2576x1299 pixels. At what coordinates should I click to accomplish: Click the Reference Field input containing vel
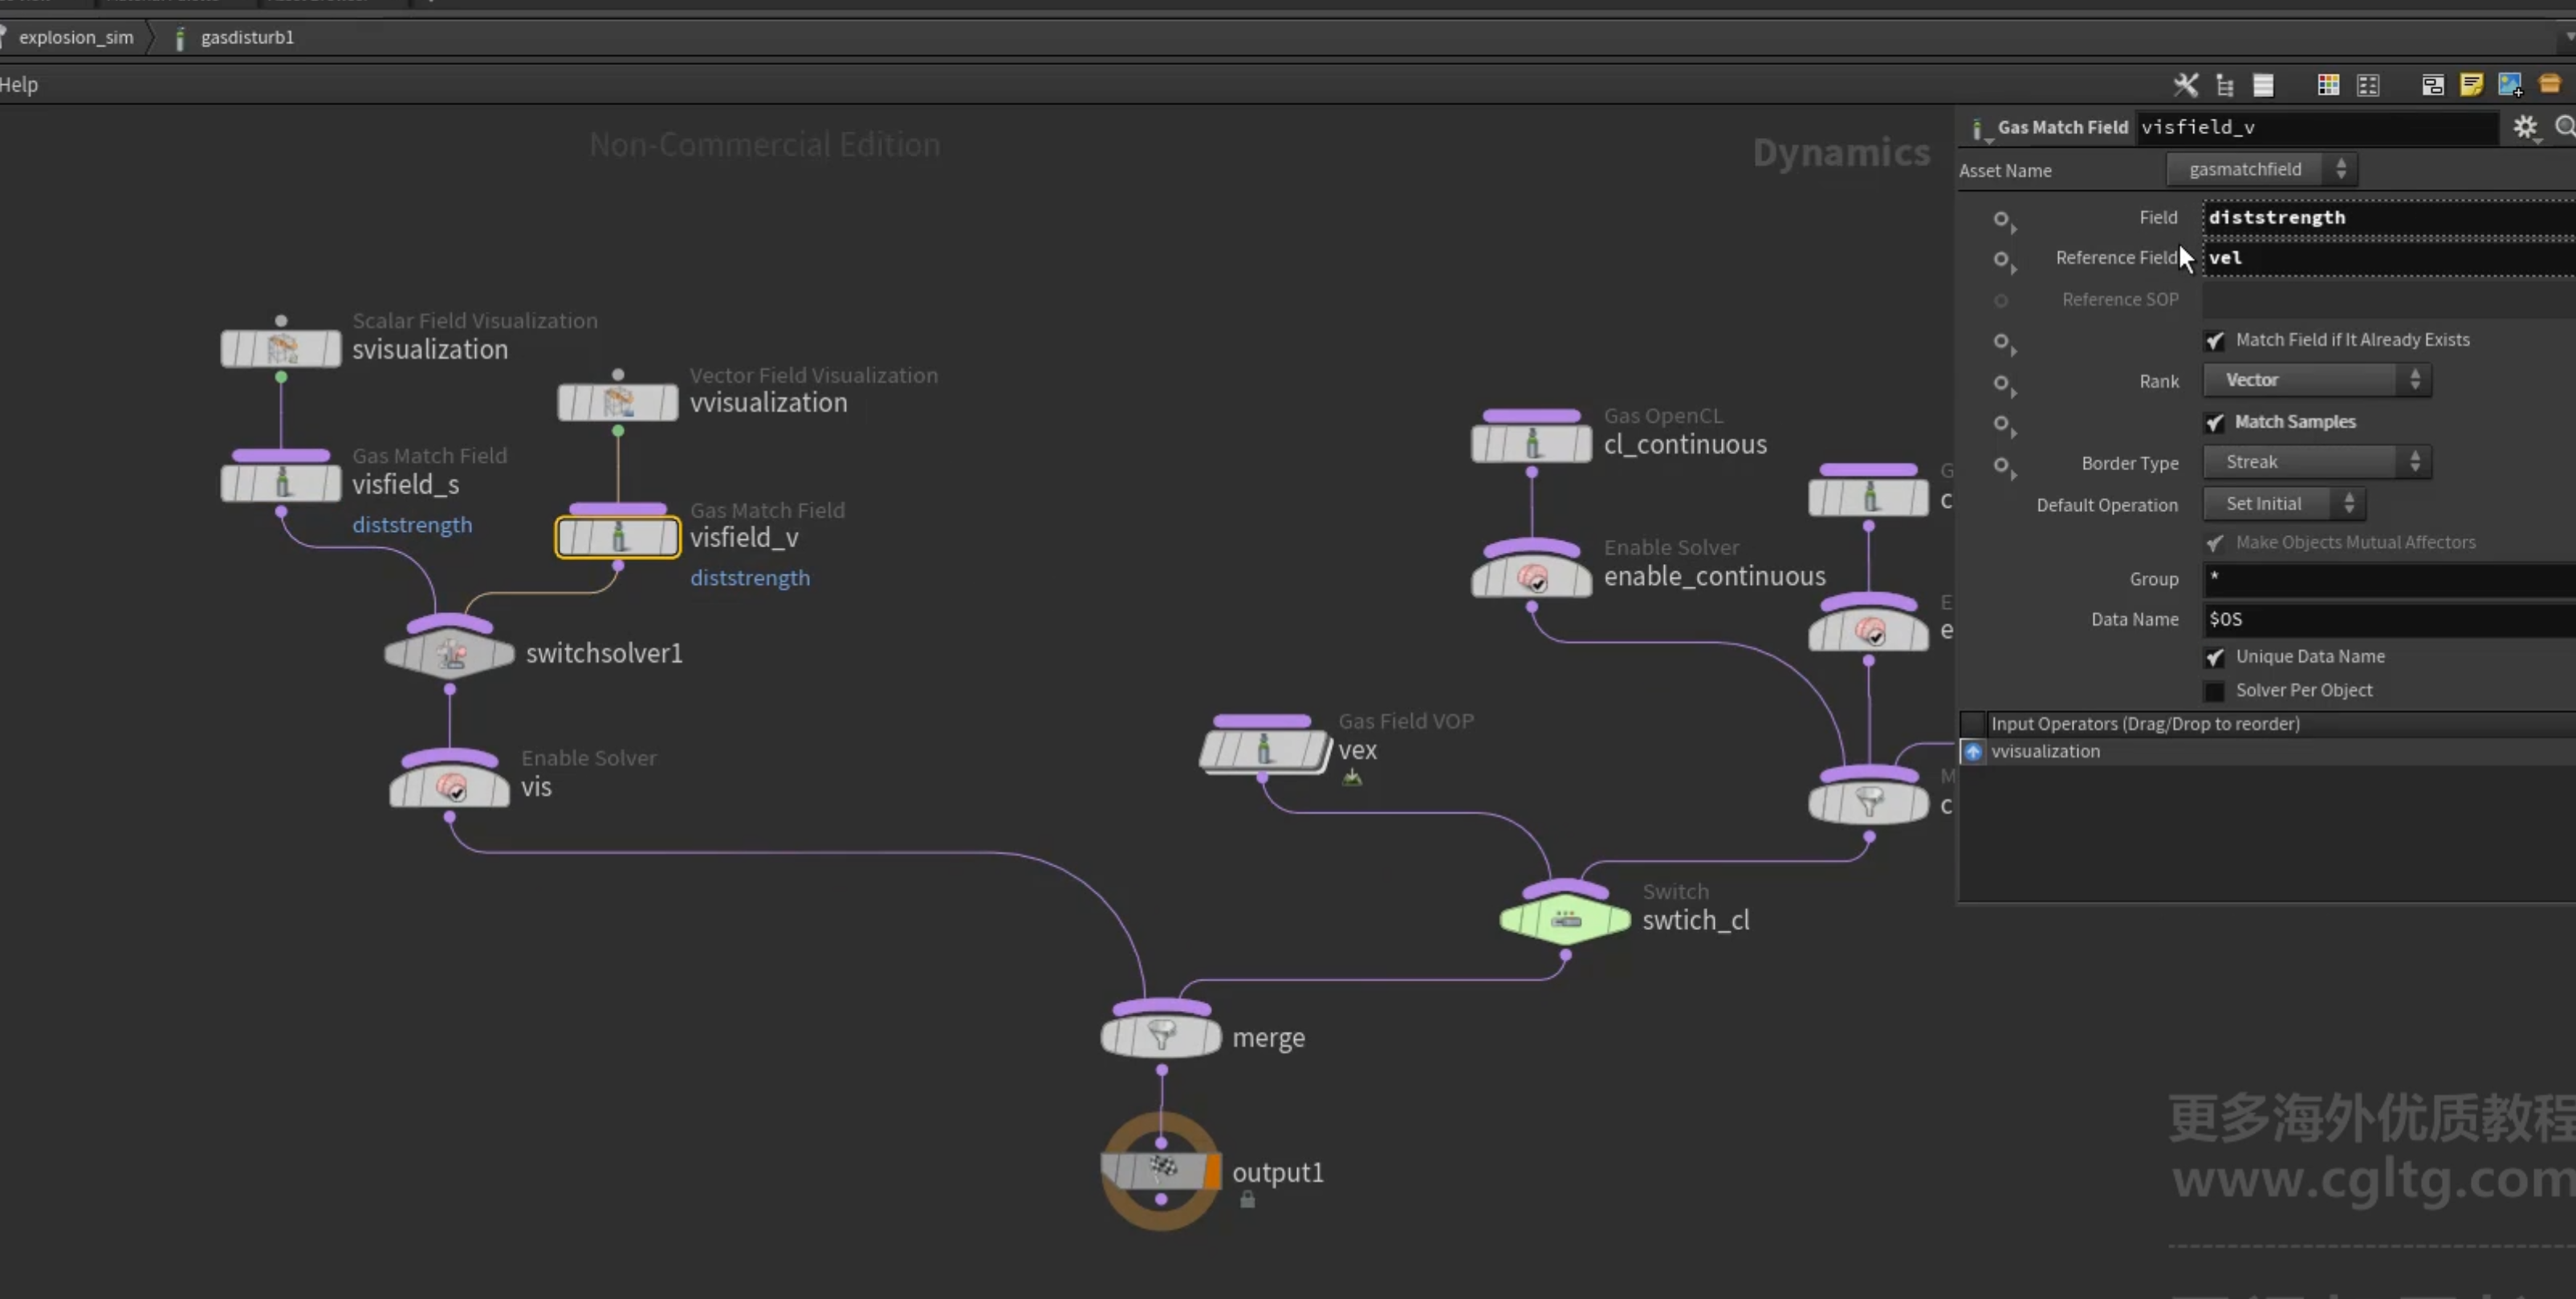pos(2389,258)
